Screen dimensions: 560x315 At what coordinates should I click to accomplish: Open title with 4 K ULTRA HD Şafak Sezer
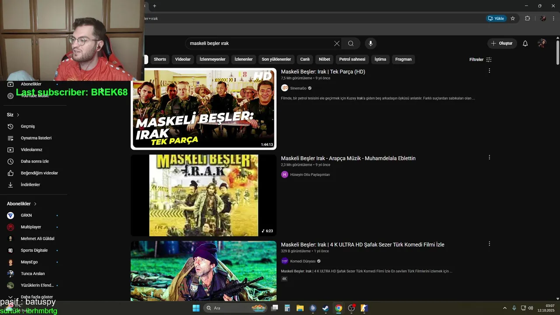coord(363,245)
